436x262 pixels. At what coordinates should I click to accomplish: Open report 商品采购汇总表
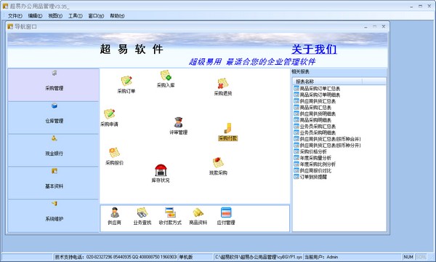coord(312,108)
